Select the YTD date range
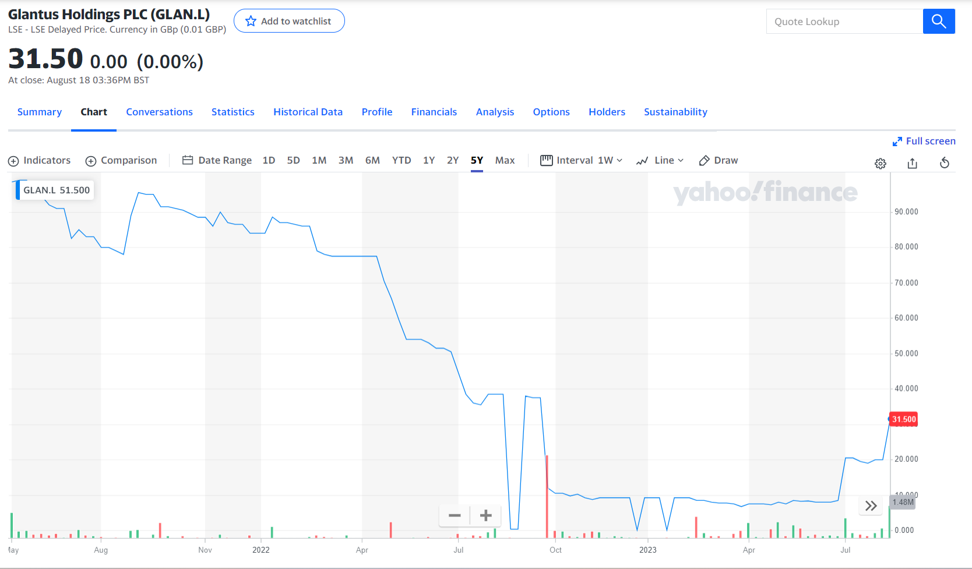Screen dimensions: 972x569 401,160
